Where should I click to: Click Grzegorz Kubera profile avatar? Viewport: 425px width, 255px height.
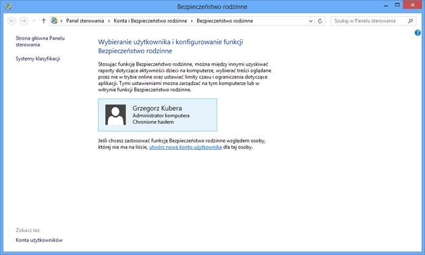click(115, 115)
